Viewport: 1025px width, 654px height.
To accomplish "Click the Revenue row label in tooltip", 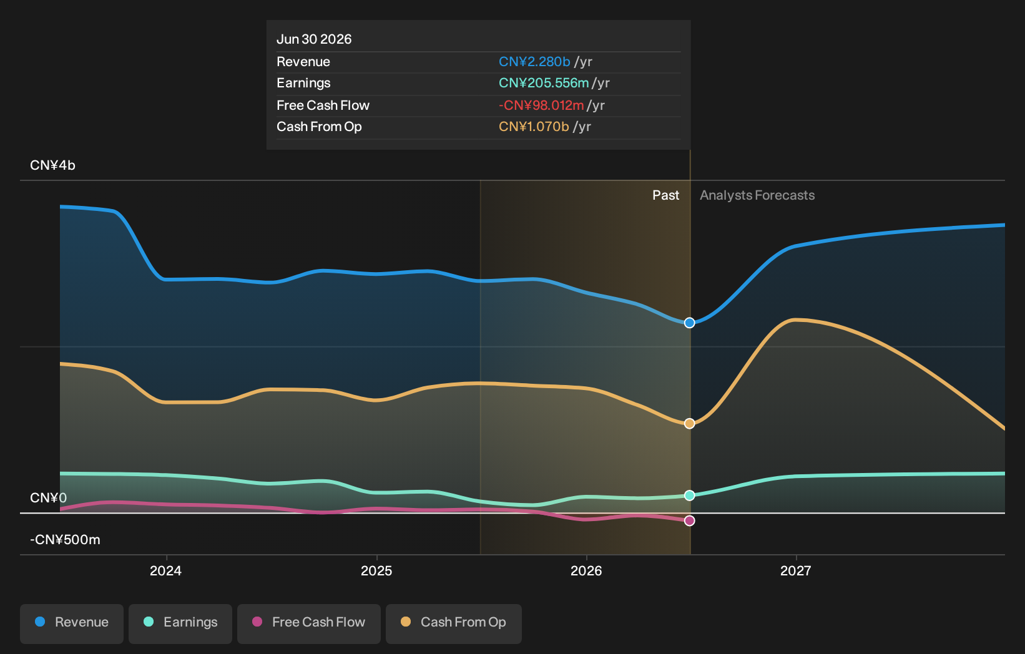I will [x=303, y=62].
